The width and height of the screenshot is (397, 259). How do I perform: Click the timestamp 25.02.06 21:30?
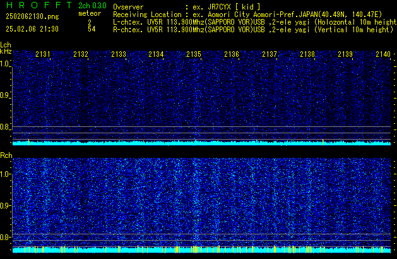point(32,29)
